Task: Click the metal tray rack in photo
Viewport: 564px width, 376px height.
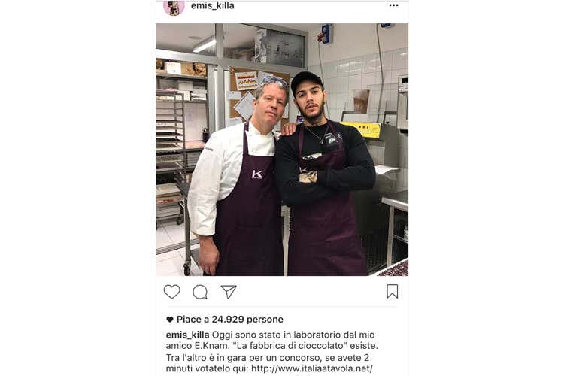Action: click(171, 159)
